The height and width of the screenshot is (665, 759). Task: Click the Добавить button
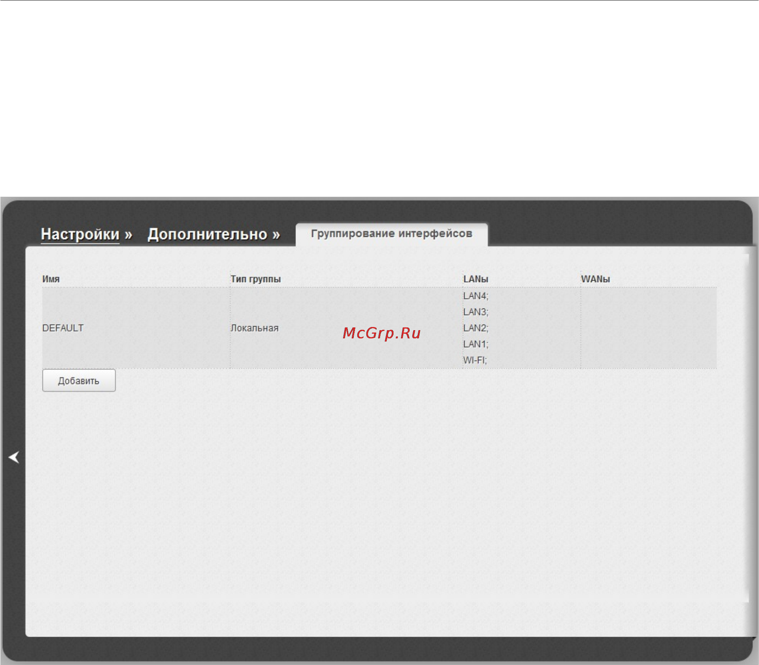tap(79, 381)
